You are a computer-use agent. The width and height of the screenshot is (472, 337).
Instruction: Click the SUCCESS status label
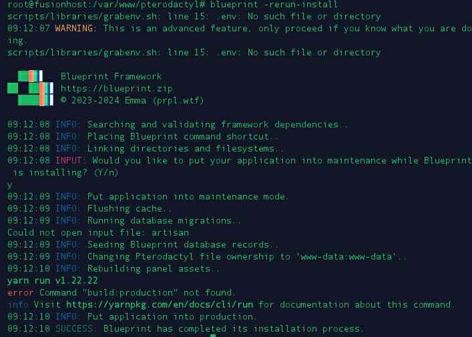point(74,328)
